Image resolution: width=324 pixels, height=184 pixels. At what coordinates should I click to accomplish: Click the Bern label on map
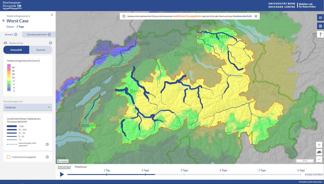[x=136, y=91]
